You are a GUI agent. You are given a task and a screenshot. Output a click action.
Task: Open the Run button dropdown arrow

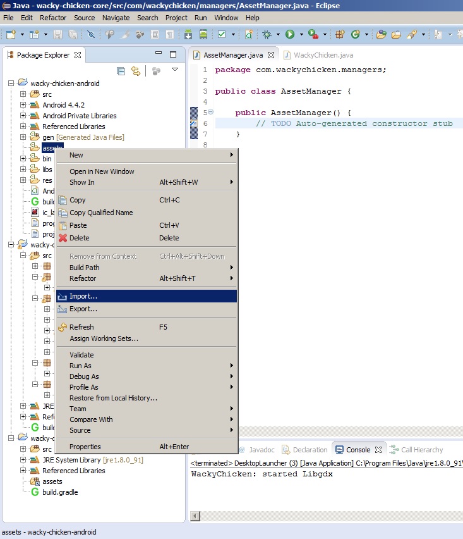(301, 34)
